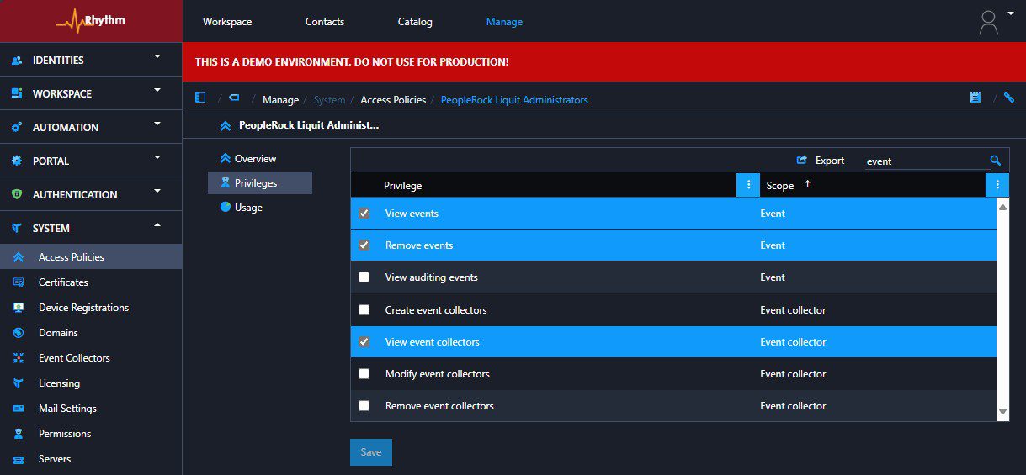This screenshot has width=1026, height=475.
Task: Open the Contacts top menu
Action: point(325,22)
